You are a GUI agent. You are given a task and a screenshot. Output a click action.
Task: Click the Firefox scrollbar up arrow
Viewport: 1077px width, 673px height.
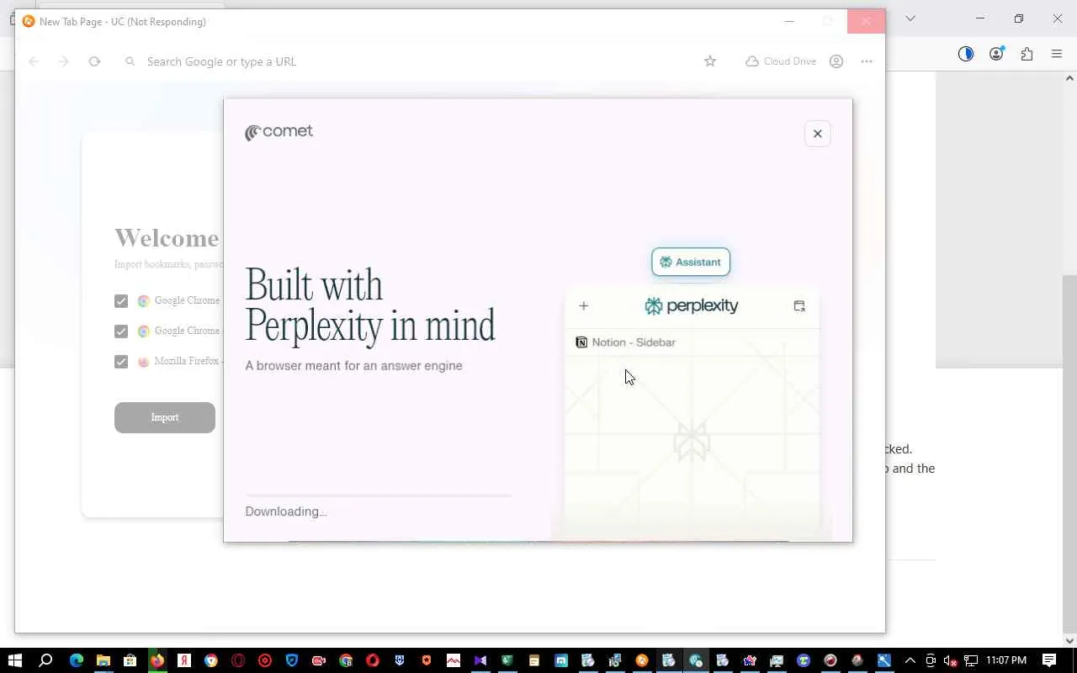(1069, 78)
